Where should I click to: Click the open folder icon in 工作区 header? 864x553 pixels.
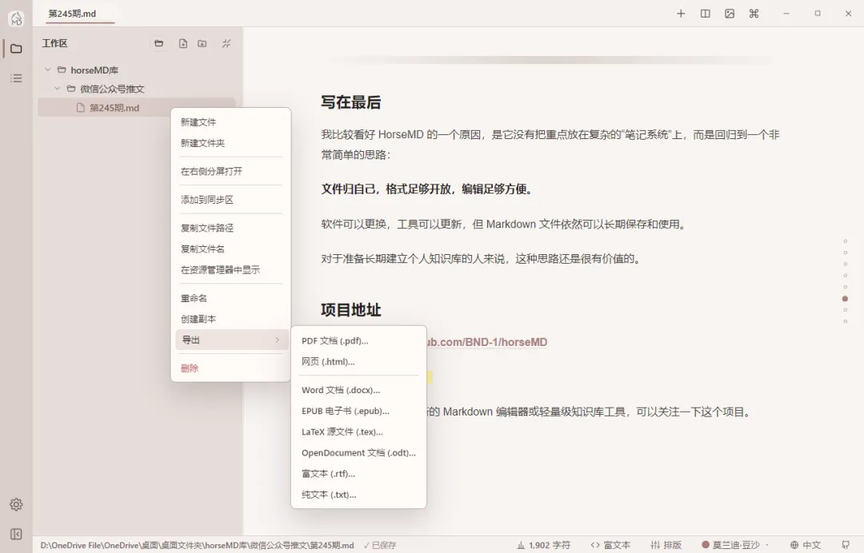point(158,43)
